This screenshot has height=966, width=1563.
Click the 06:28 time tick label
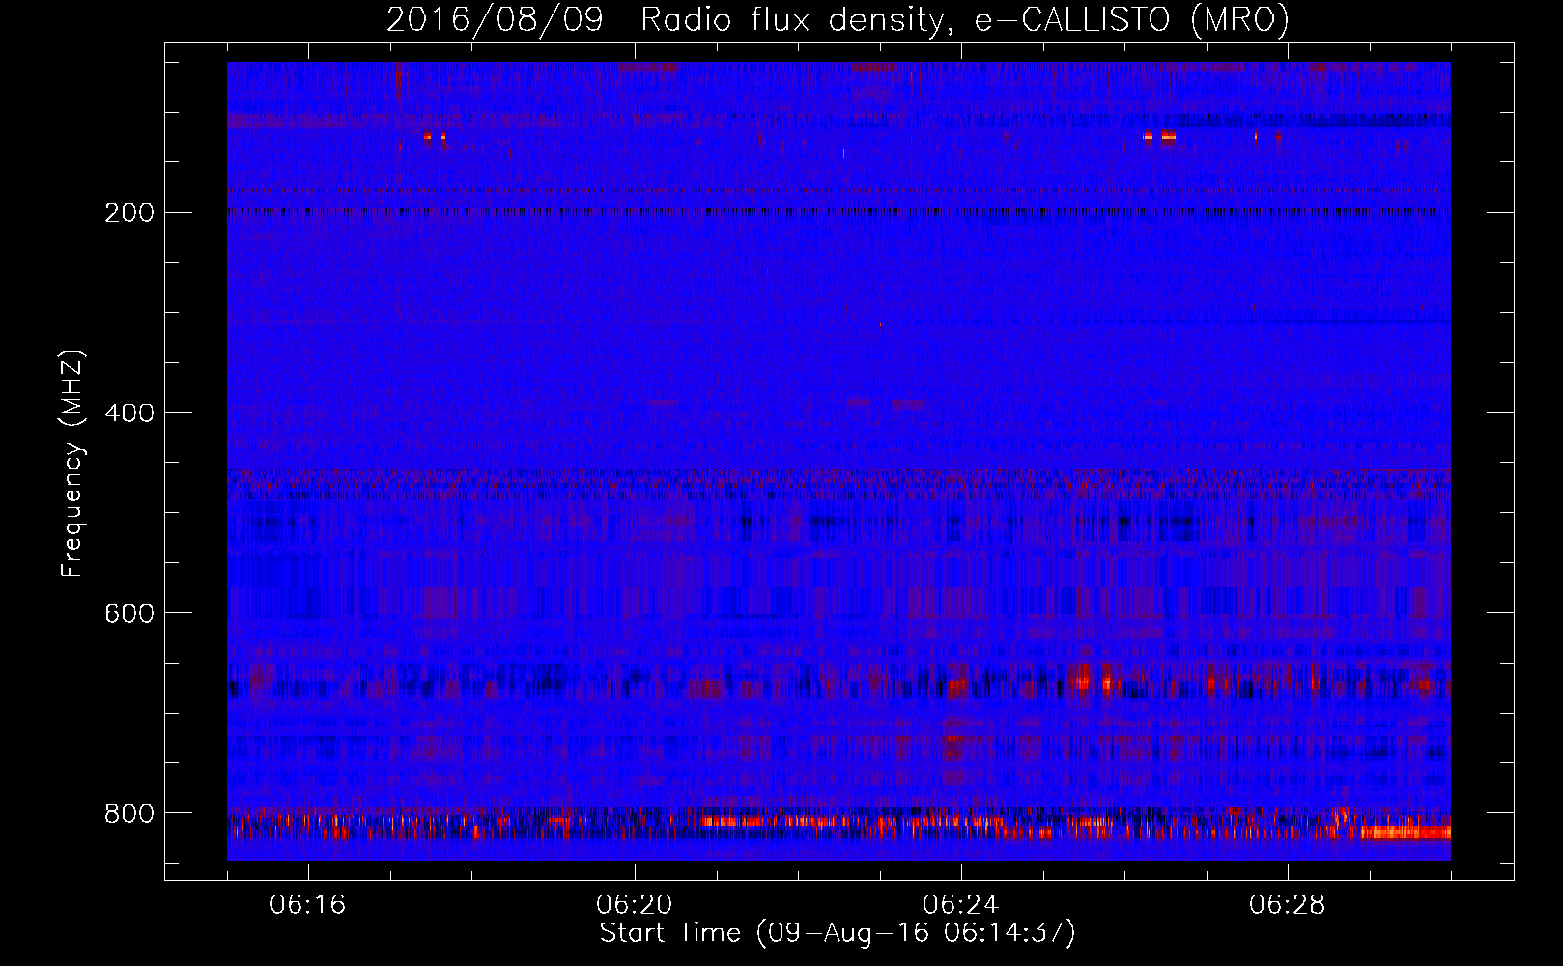(1288, 905)
